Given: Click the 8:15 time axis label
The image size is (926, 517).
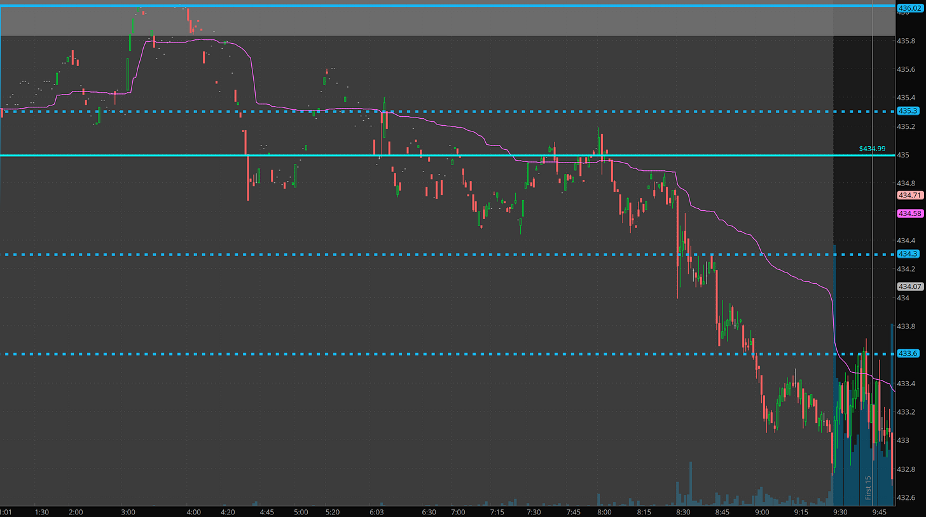Looking at the screenshot, I should [644, 511].
